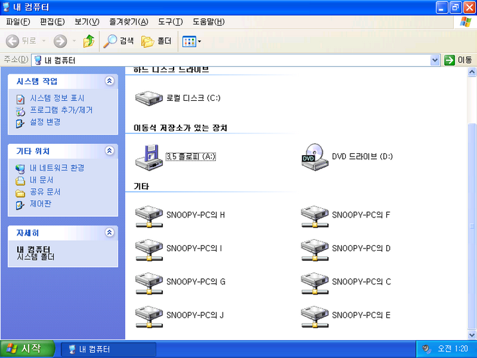Open 설정 변경 link
This screenshot has width=477, height=358.
[45, 122]
